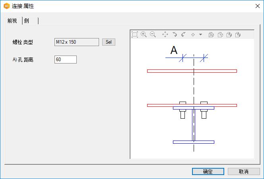Activate the pan four-arrow tool
The image size is (264, 179).
[x=165, y=35]
